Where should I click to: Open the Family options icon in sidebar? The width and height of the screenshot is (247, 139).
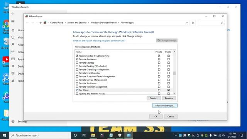pyautogui.click(x=13, y=81)
